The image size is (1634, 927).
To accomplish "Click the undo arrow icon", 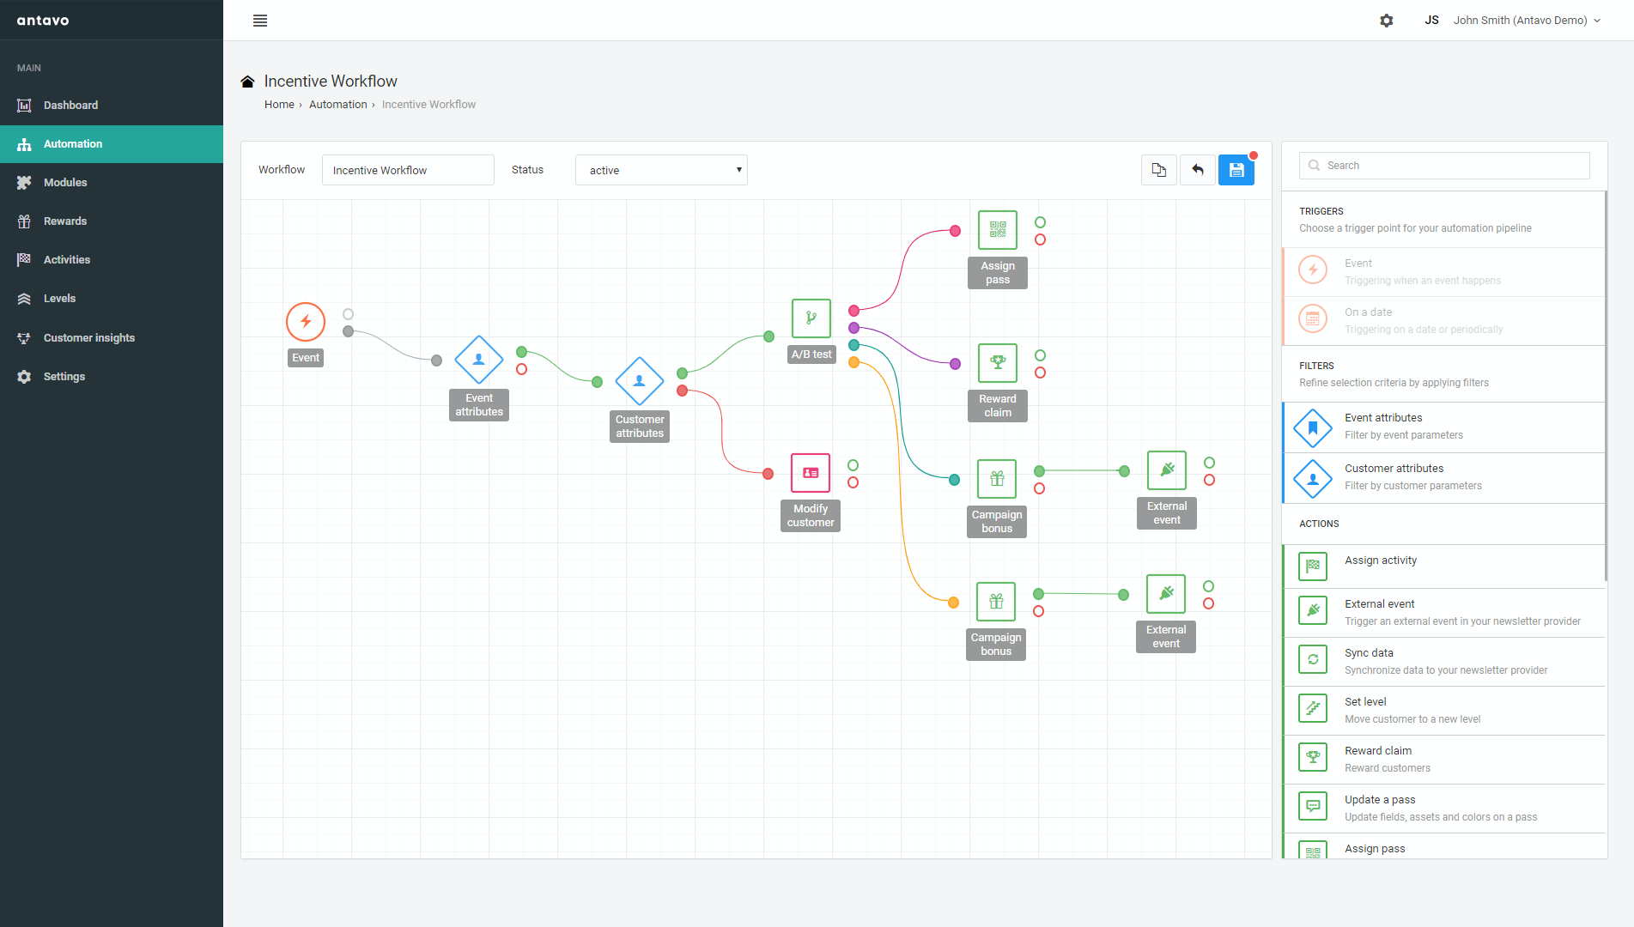I will 1197,170.
